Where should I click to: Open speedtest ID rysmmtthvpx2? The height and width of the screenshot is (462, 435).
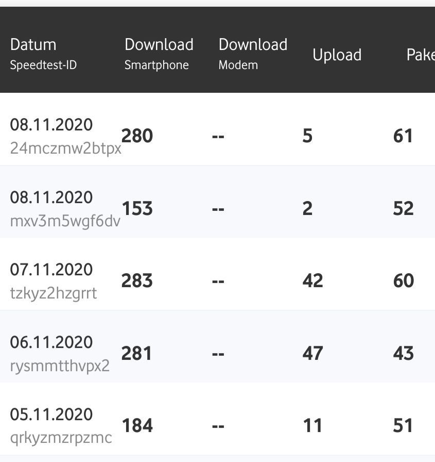coord(60,366)
